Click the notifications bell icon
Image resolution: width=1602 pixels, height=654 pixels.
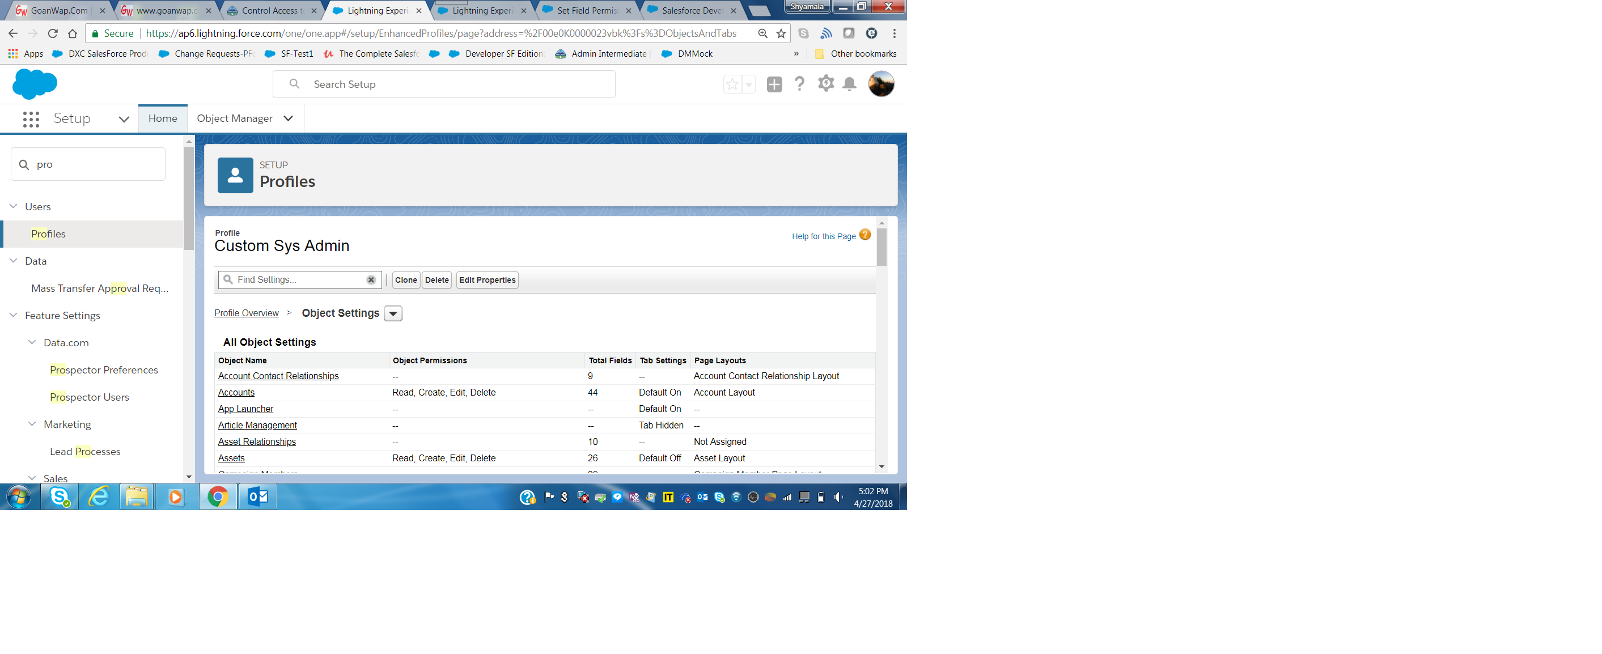point(849,84)
